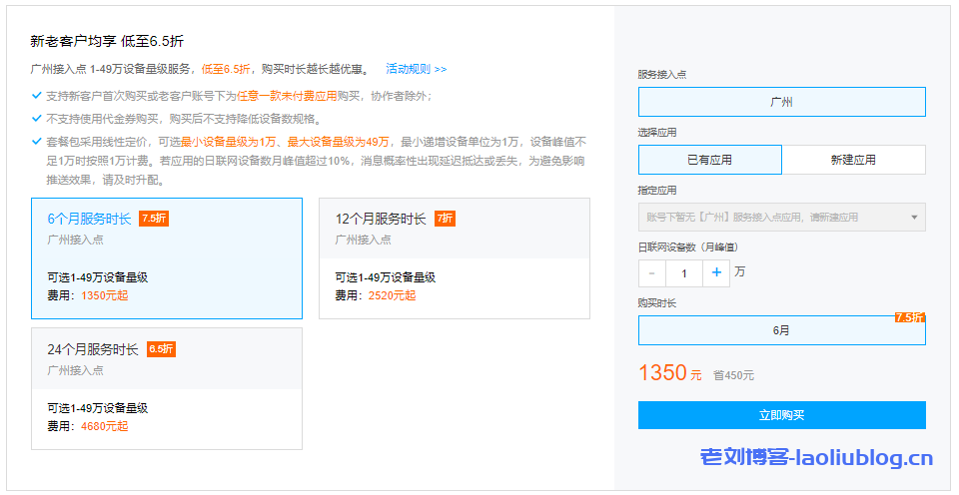Click the 7.5折 tag on 购买时长 option
This screenshot has width=959, height=495.
click(x=909, y=317)
